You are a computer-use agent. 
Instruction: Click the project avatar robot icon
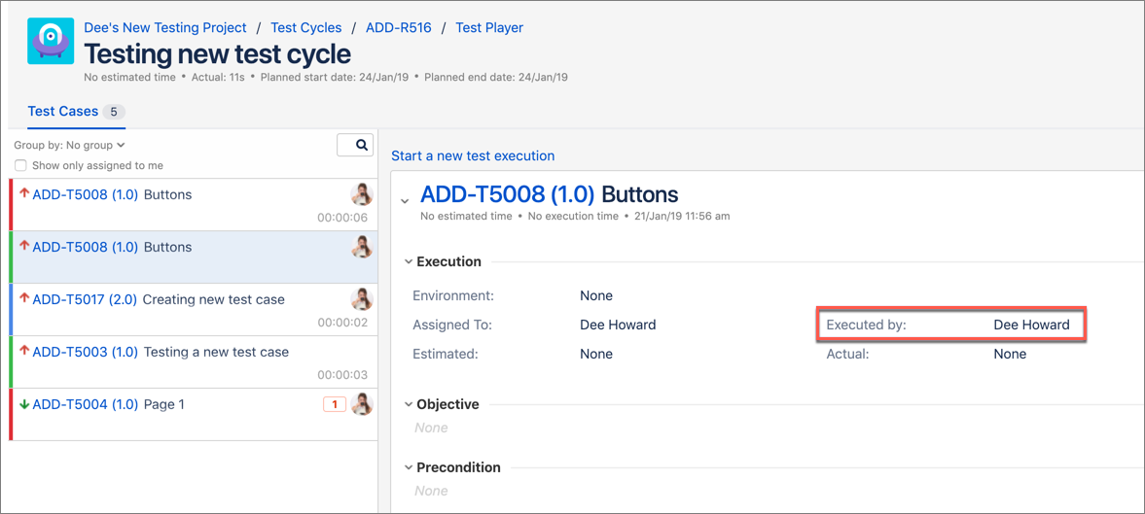click(51, 42)
